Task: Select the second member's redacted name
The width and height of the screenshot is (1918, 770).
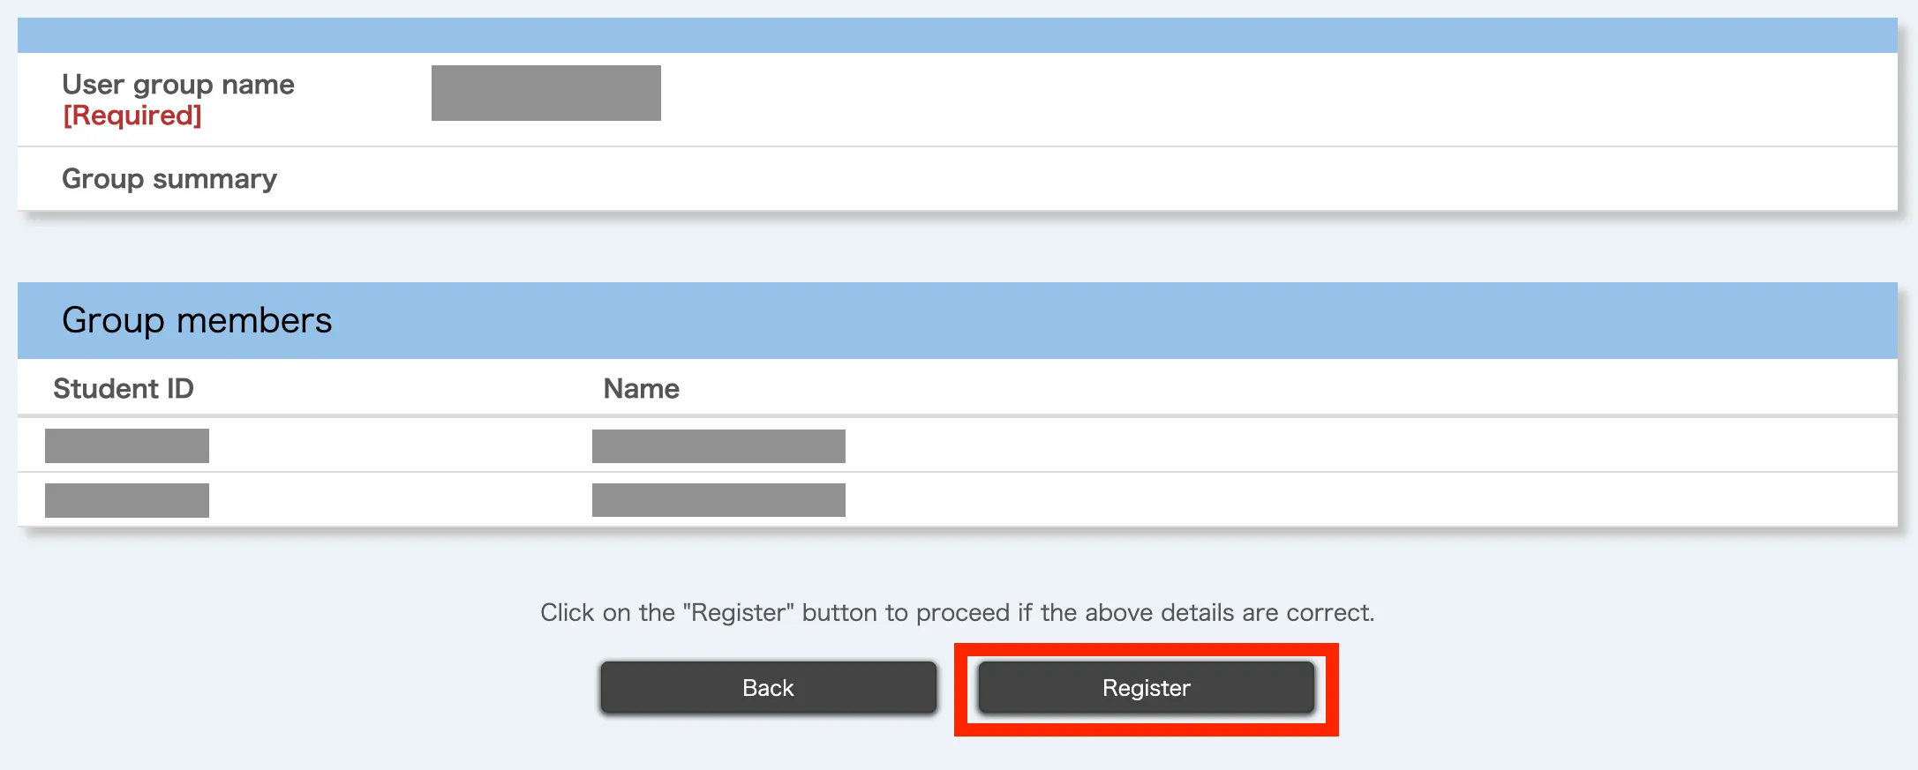Action: coord(718,500)
